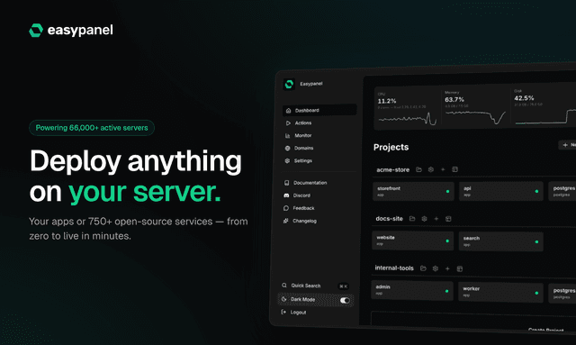This screenshot has width=576, height=345.
Task: Click the play icon beside Actions
Action: coord(288,123)
